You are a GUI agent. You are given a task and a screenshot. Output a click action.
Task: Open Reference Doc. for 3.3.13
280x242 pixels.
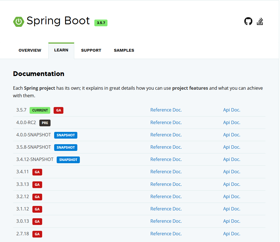(166, 184)
